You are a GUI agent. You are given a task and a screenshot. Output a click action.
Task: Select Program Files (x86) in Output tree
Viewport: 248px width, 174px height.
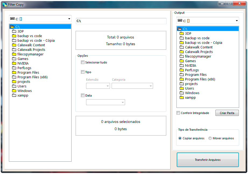coord(200,79)
